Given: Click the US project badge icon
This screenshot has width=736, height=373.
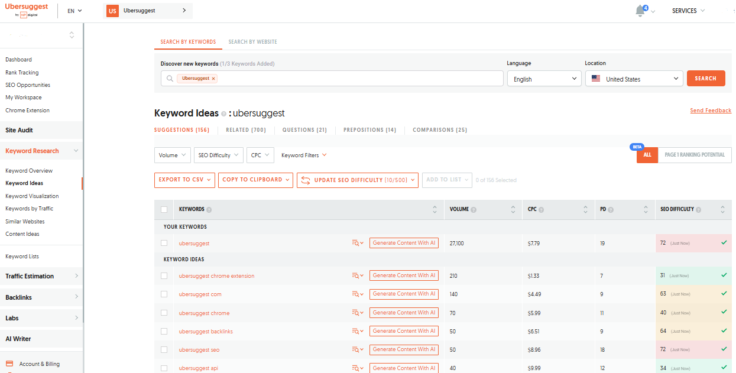Looking at the screenshot, I should [x=112, y=11].
